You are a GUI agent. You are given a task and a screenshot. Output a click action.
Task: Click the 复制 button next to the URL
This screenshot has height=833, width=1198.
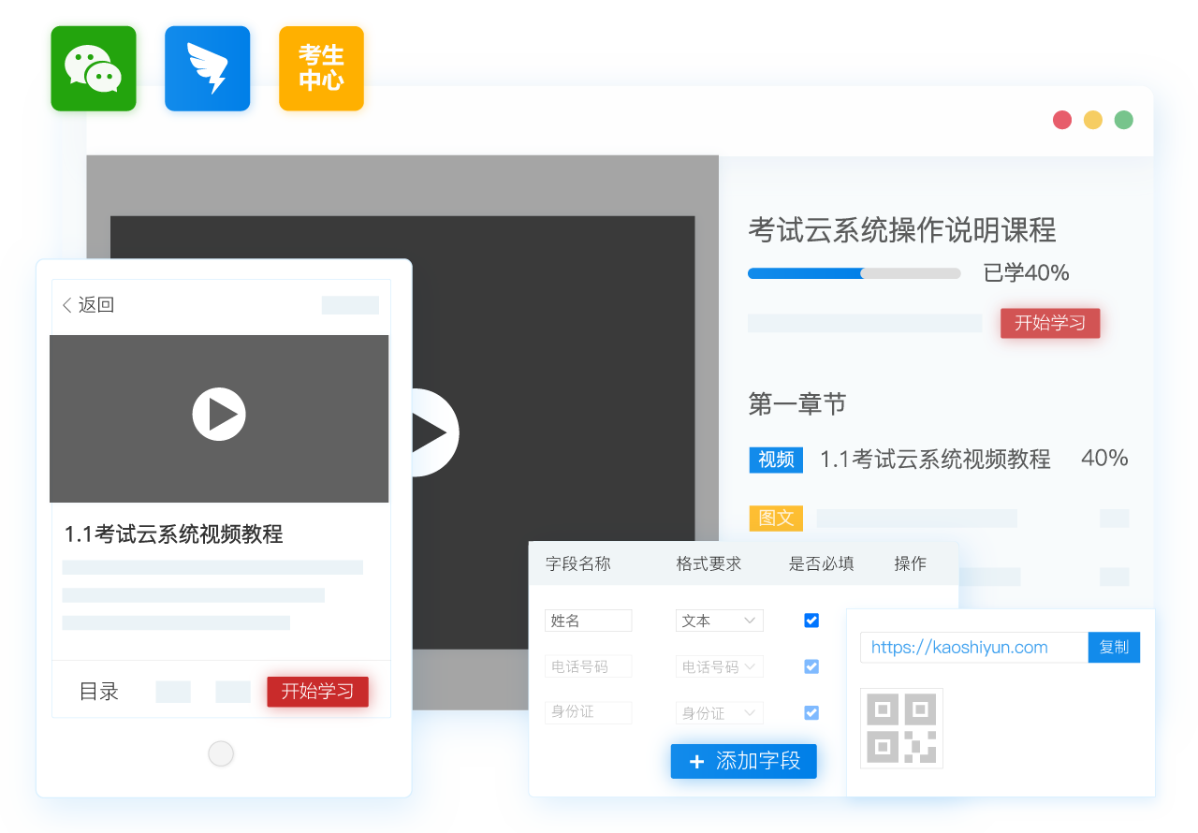click(1114, 647)
